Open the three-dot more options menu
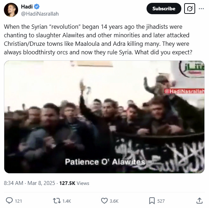 pos(201,9)
